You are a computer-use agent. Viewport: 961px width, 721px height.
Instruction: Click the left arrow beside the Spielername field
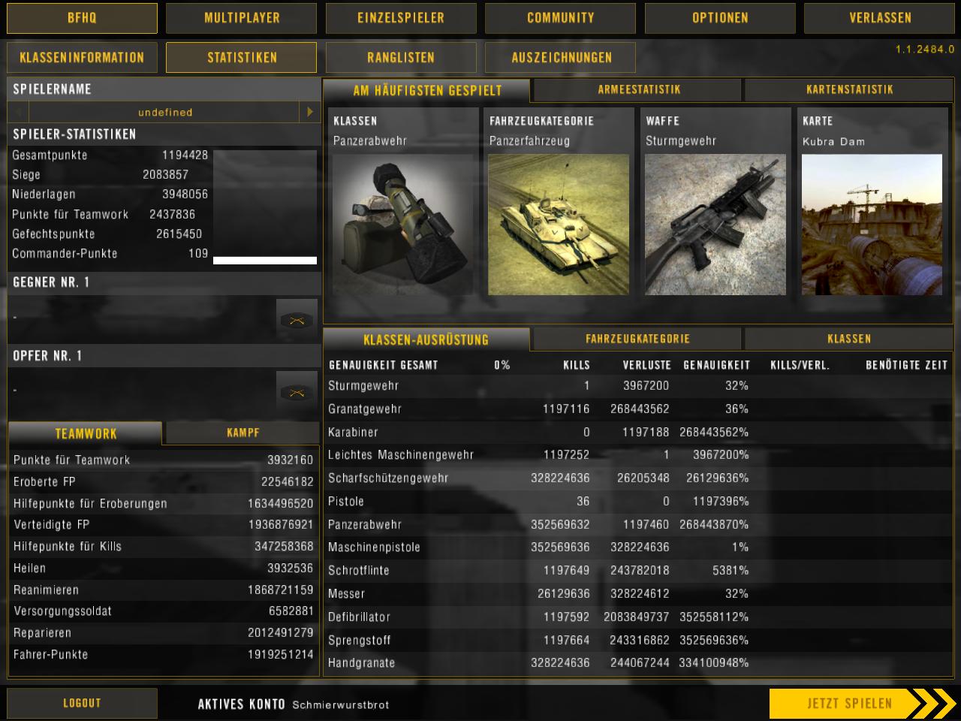point(18,112)
